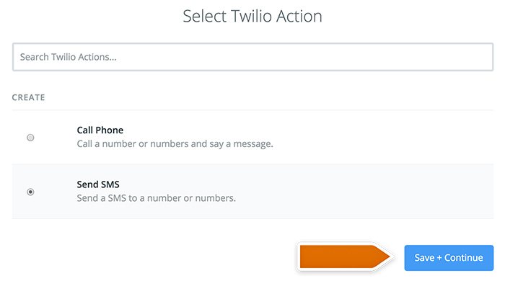
Task: Click the orange arrow pointer graphic
Action: click(345, 257)
